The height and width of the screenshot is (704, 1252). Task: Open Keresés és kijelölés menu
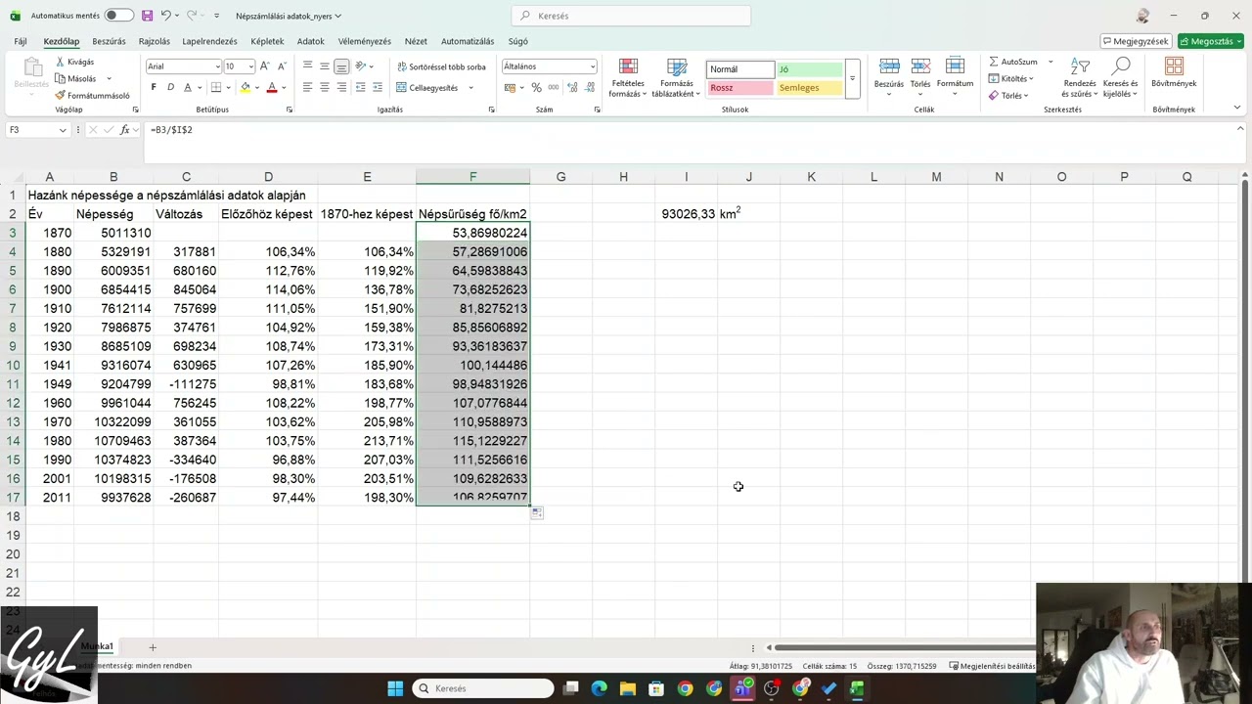(1120, 78)
